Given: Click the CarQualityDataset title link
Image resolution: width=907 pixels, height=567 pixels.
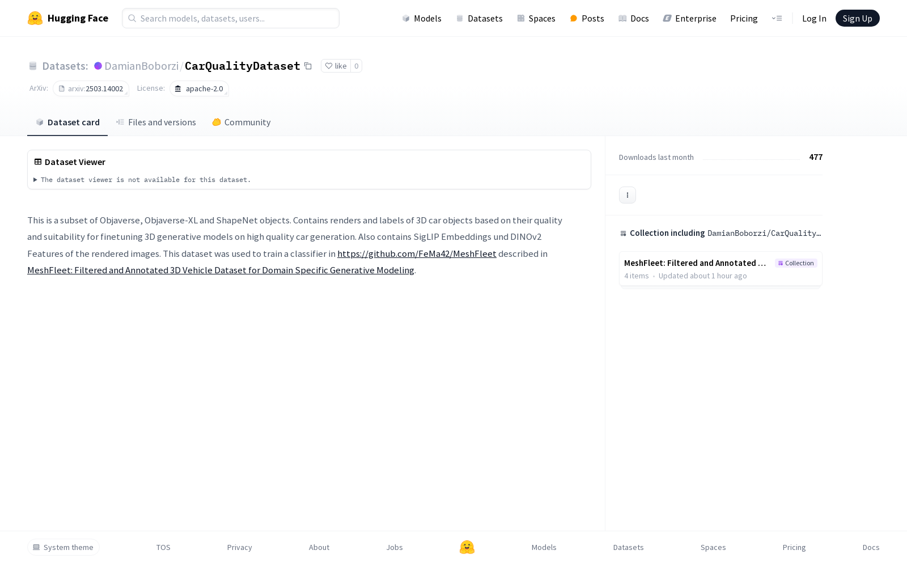Looking at the screenshot, I should (x=243, y=66).
